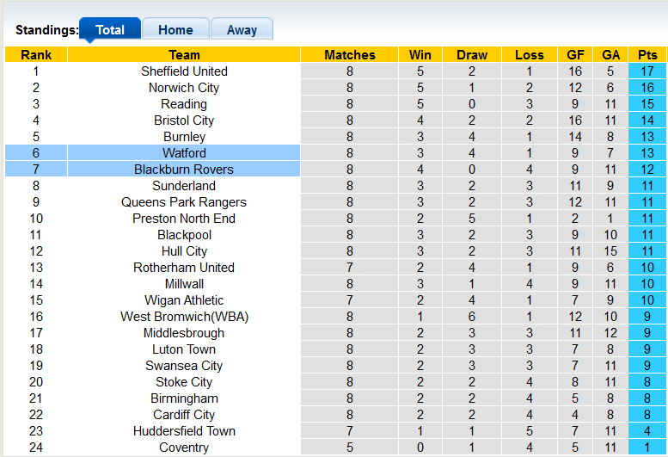Open the Norwich City team page
Screen dimensions: 668x457
184,88
